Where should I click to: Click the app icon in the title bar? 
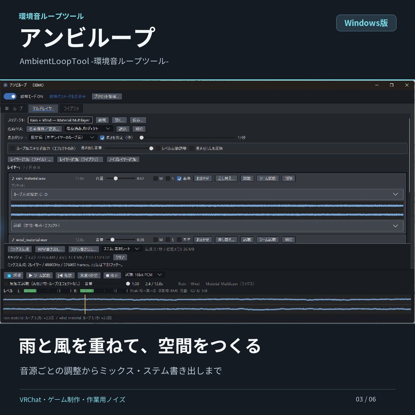click(x=5, y=85)
